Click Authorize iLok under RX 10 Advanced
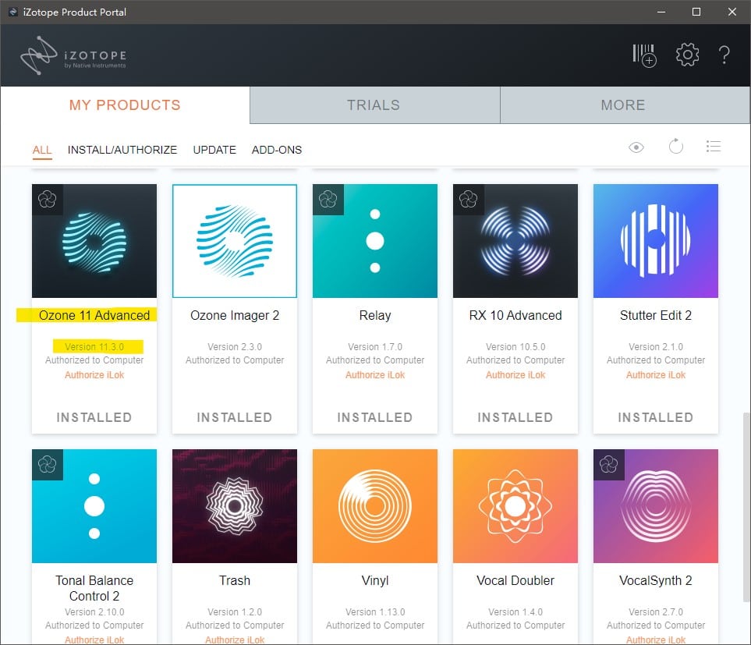751x645 pixels. click(515, 375)
